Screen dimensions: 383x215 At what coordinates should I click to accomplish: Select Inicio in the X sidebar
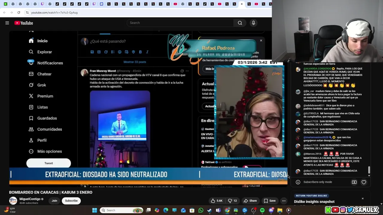38,41
